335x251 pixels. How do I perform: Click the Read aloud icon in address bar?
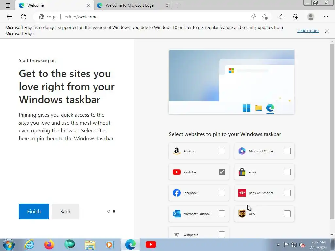pos(253,17)
